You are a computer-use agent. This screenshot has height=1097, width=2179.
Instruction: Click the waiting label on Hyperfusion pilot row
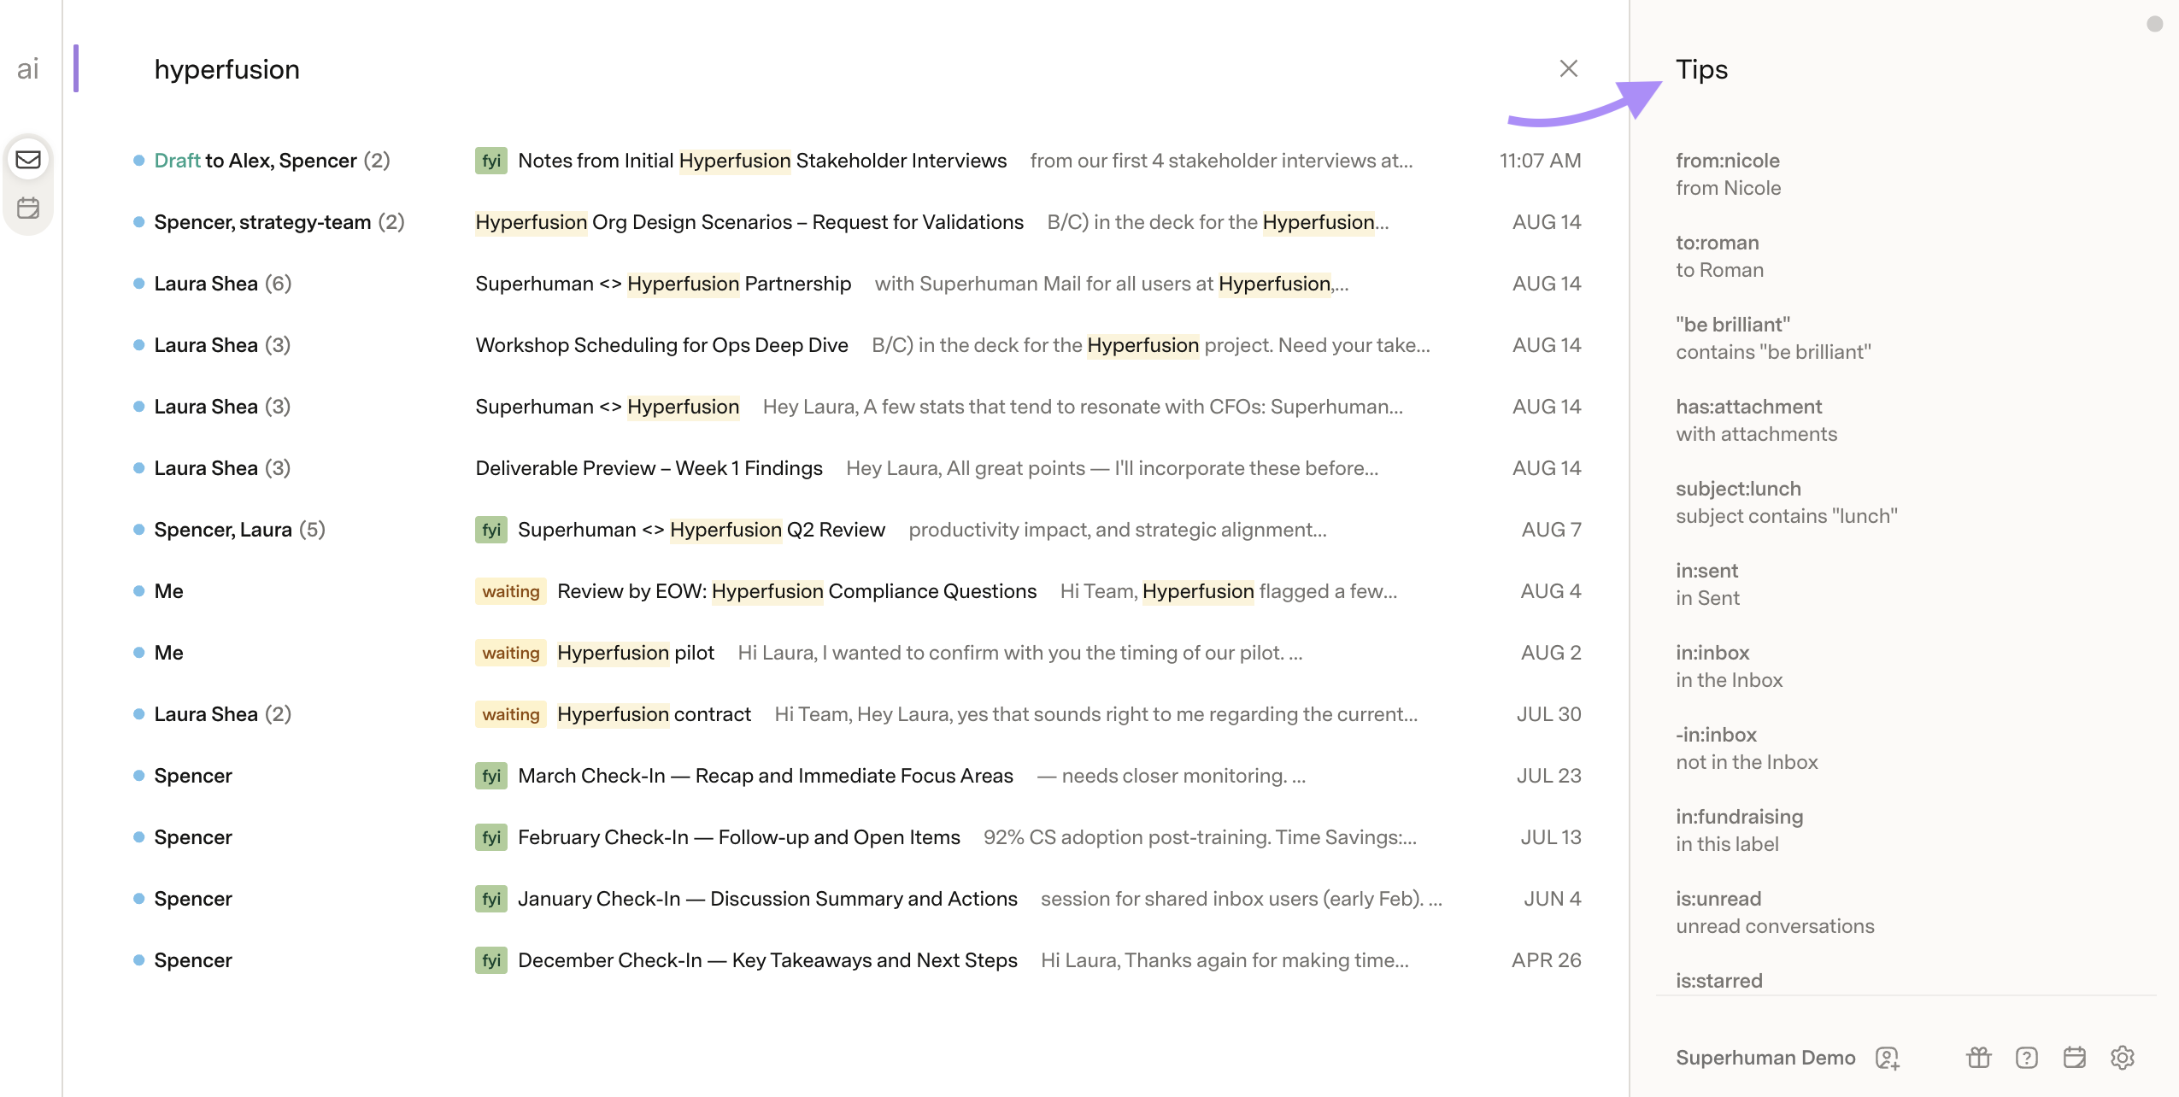click(511, 653)
